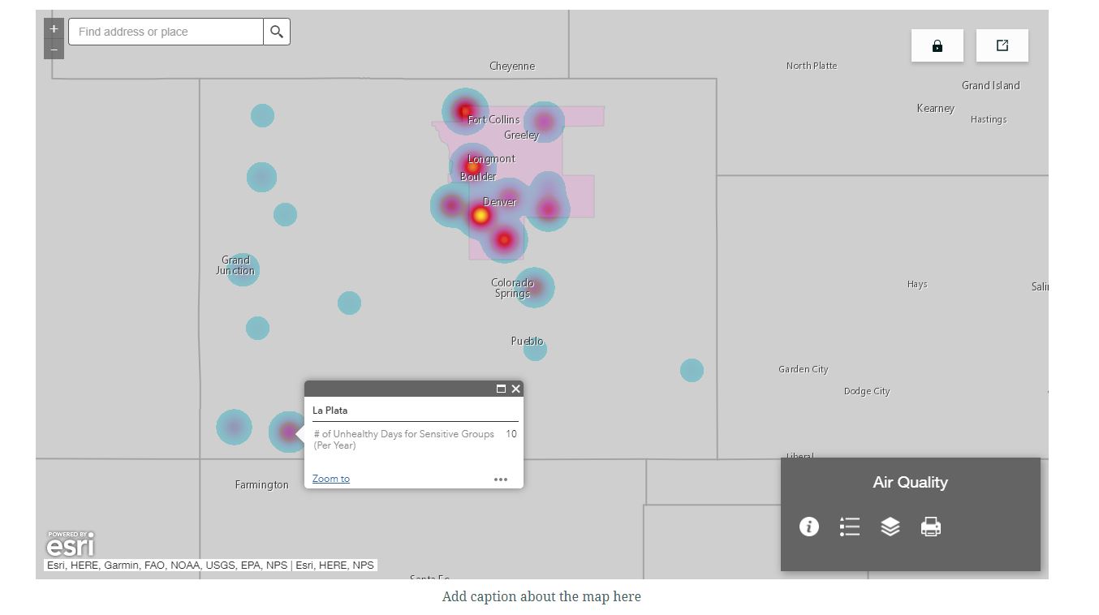The height and width of the screenshot is (615, 1099).
Task: Zoom in with the plus button
Action: [x=54, y=29]
